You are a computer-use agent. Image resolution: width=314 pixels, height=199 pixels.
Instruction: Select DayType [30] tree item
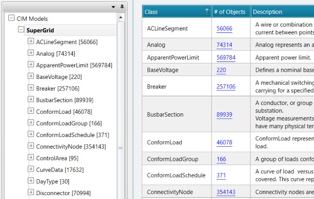pos(53,182)
